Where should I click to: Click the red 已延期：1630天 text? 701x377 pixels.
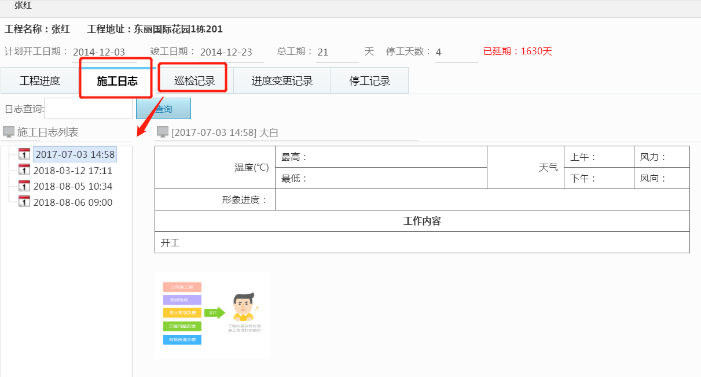518,51
